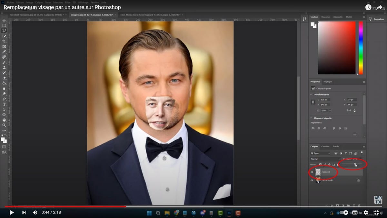Select the Crop tool
Image resolution: width=387 pixels, height=218 pixels.
pyautogui.click(x=4, y=41)
